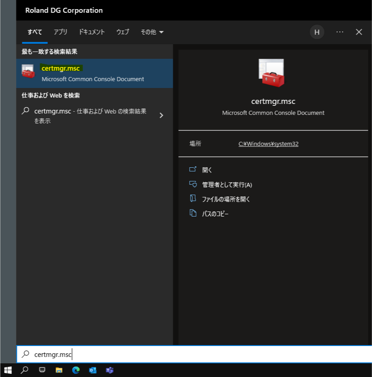Open File Explorer from the taskbar
Viewport: 372px width, 377px height.
(x=59, y=370)
